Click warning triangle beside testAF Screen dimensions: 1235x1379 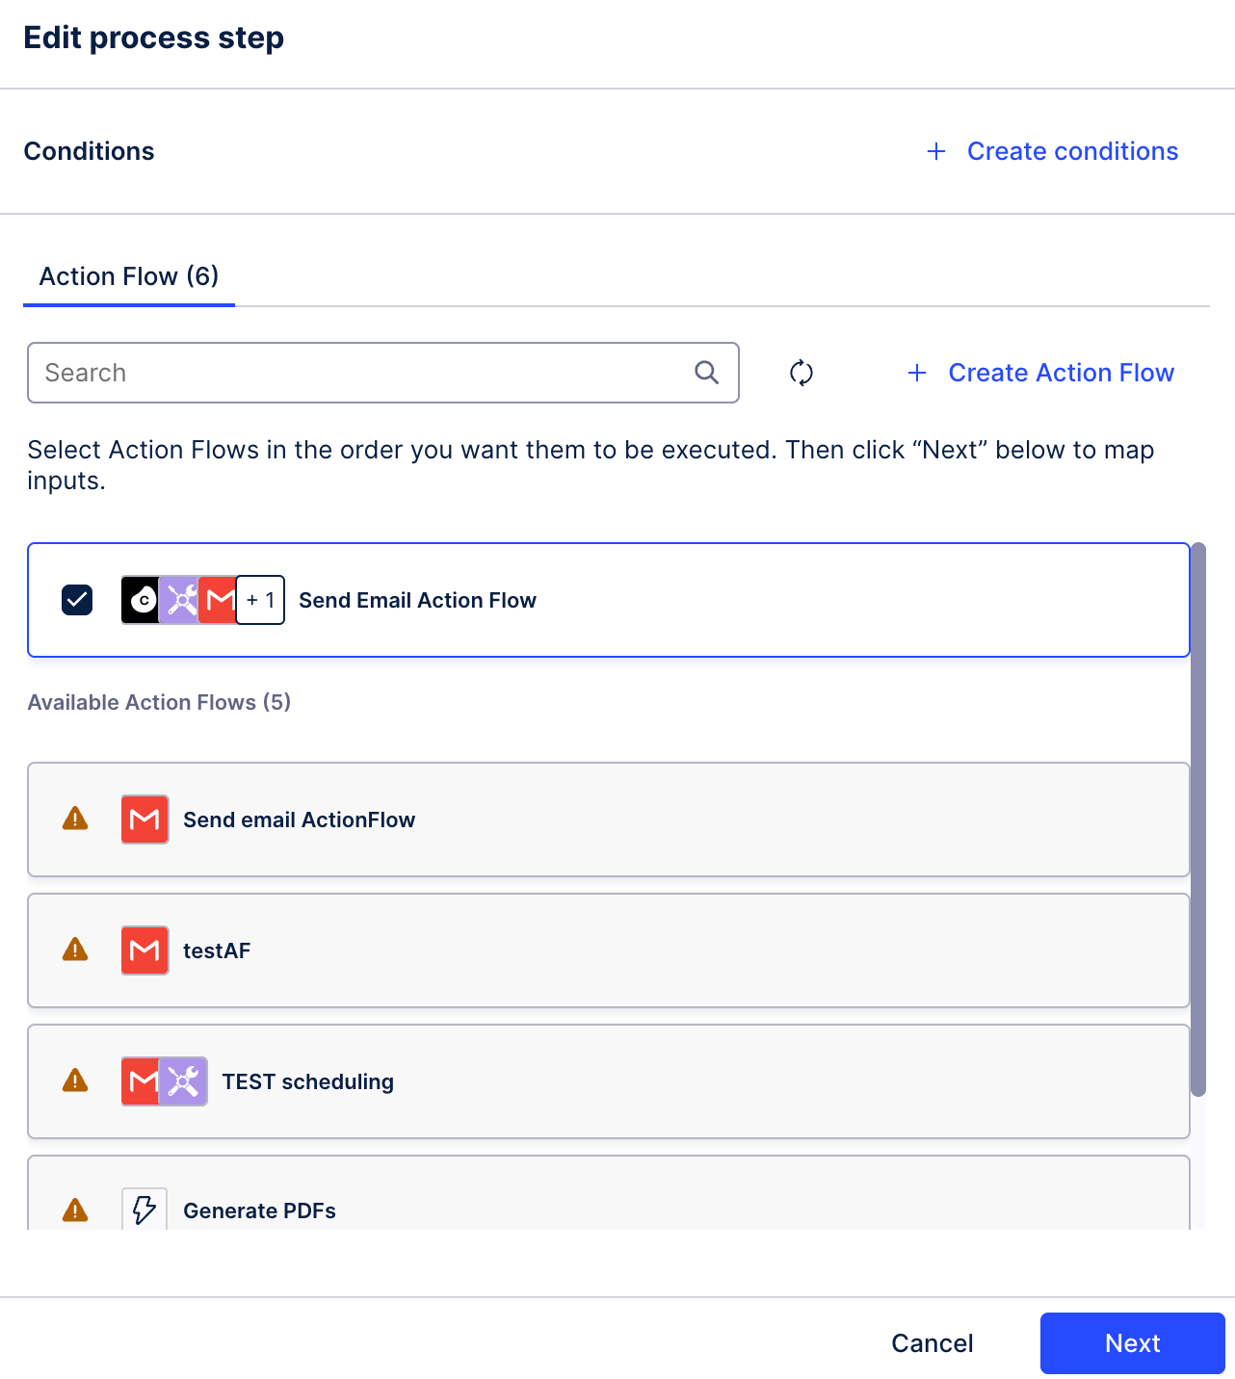pyautogui.click(x=75, y=950)
